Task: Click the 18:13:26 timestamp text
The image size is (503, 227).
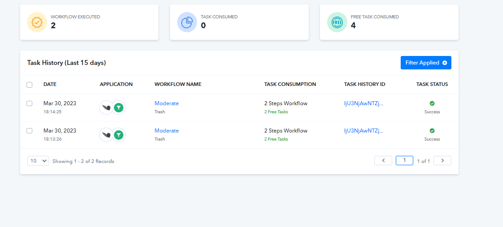Action: tap(52, 139)
